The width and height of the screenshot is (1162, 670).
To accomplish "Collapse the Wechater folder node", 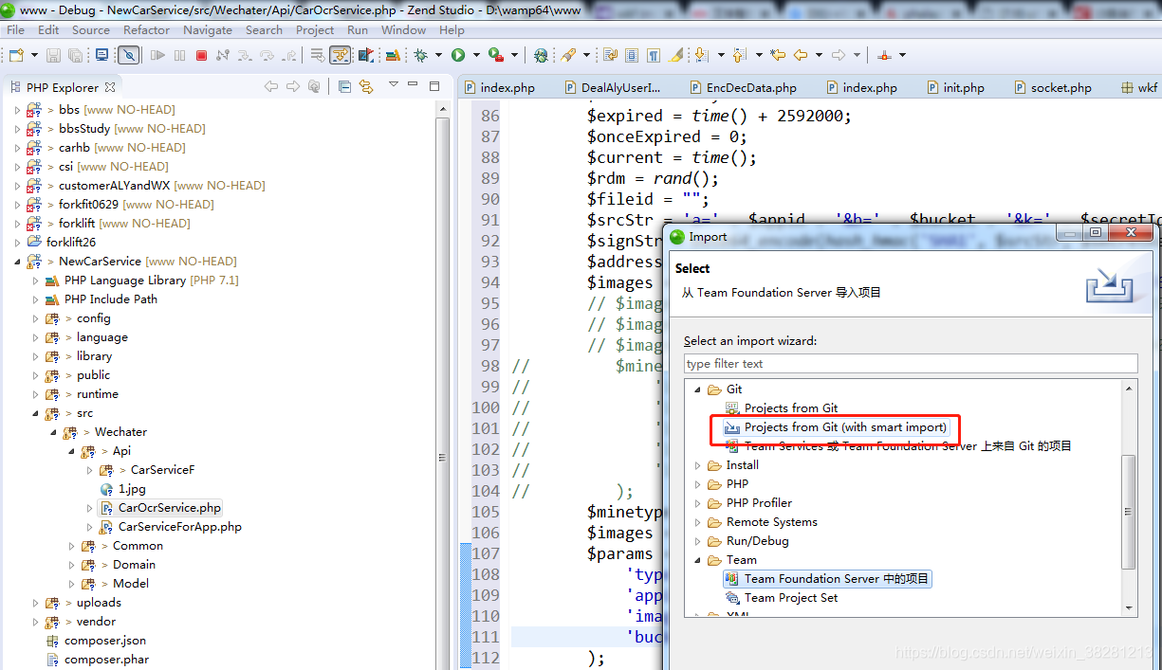I will click(53, 432).
